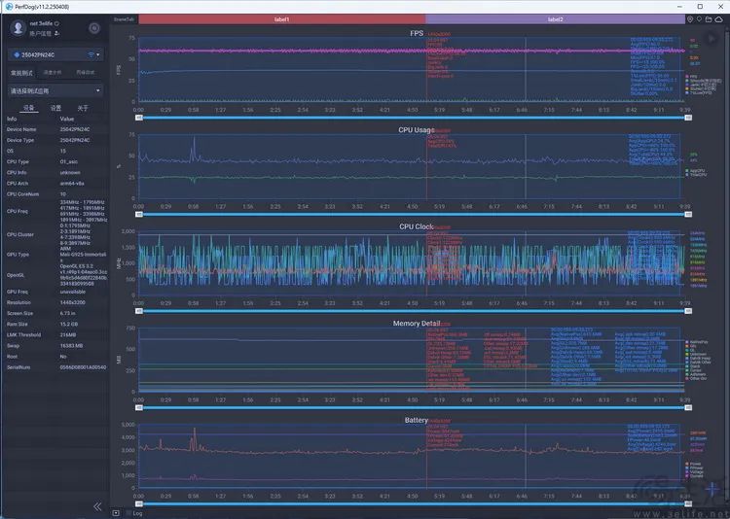Select the red label1 segment bar
Image resolution: width=730 pixels, height=519 pixels.
coord(281,19)
